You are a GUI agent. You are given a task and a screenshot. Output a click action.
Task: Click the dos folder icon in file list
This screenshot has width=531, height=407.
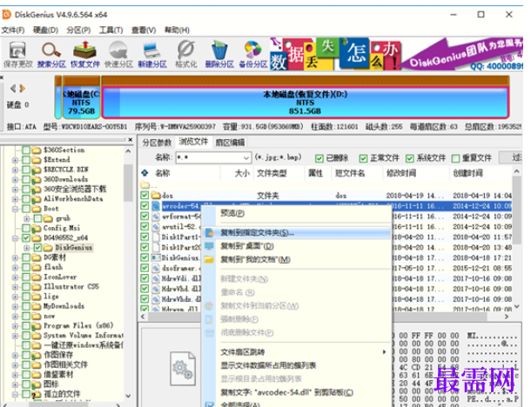tap(156, 195)
